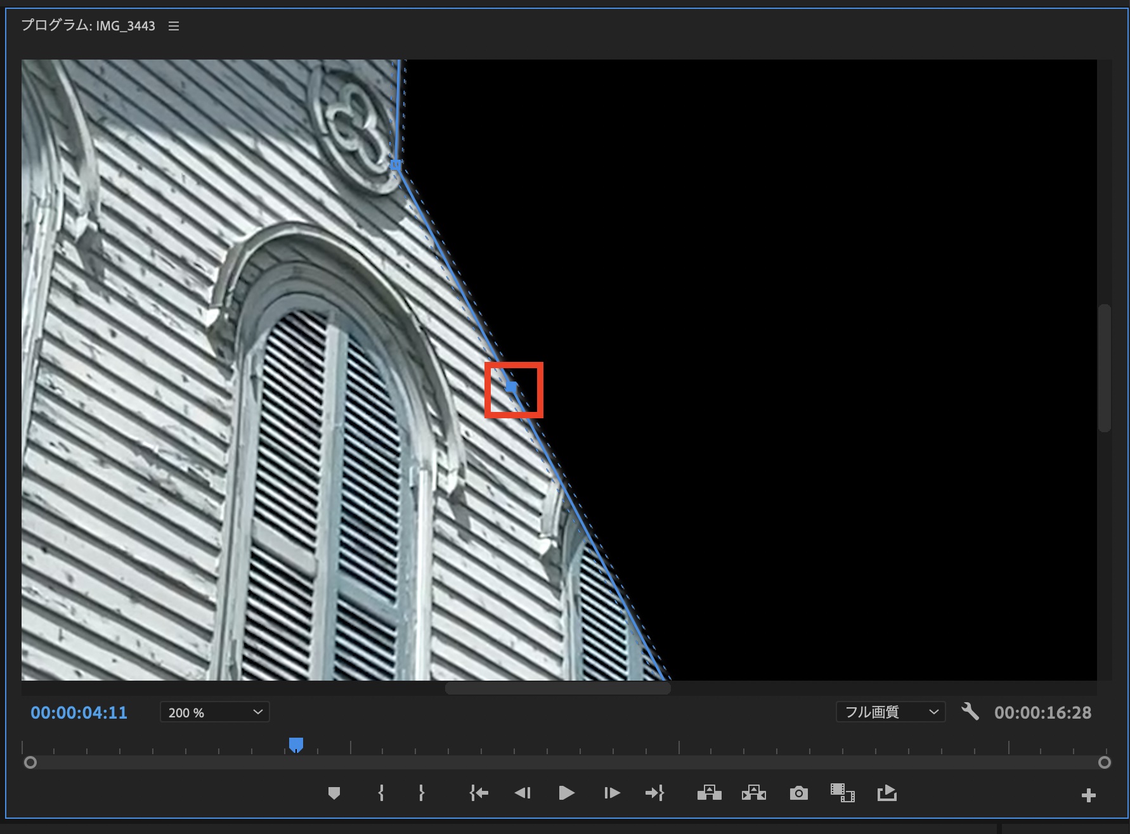This screenshot has width=1130, height=834.
Task: Click the Comparison View icon
Action: [842, 793]
